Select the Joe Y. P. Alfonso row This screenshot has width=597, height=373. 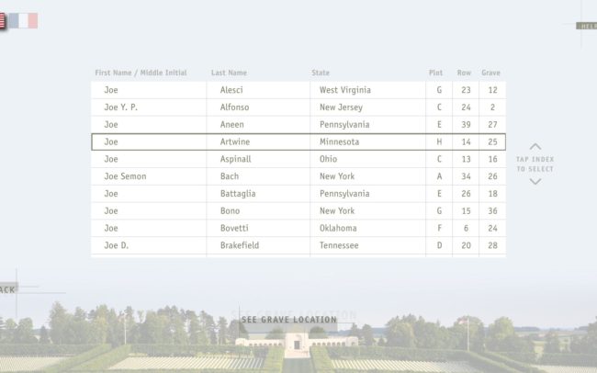[x=298, y=107]
